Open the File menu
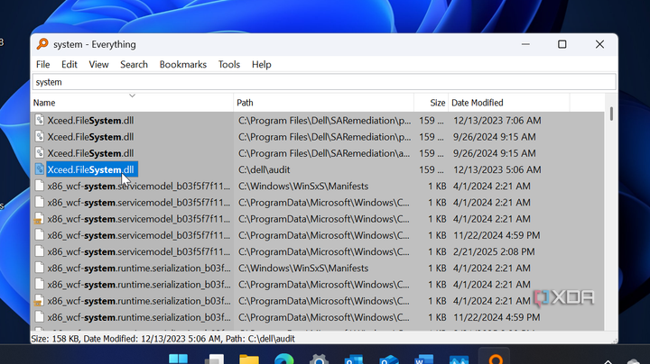Screen dimensions: 650x364 [x=42, y=65]
